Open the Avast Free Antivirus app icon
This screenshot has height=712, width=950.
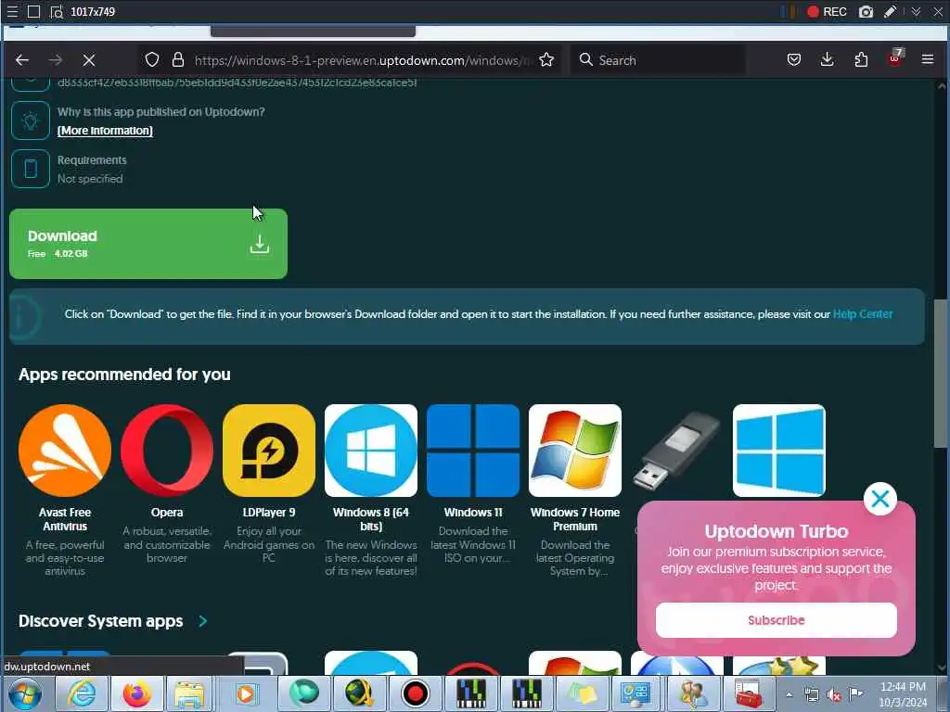click(x=65, y=451)
